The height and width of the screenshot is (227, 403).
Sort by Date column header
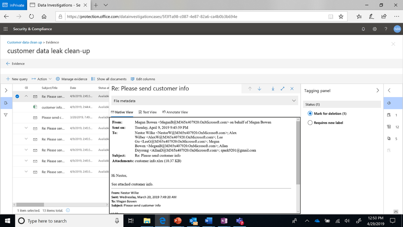[x=73, y=88]
